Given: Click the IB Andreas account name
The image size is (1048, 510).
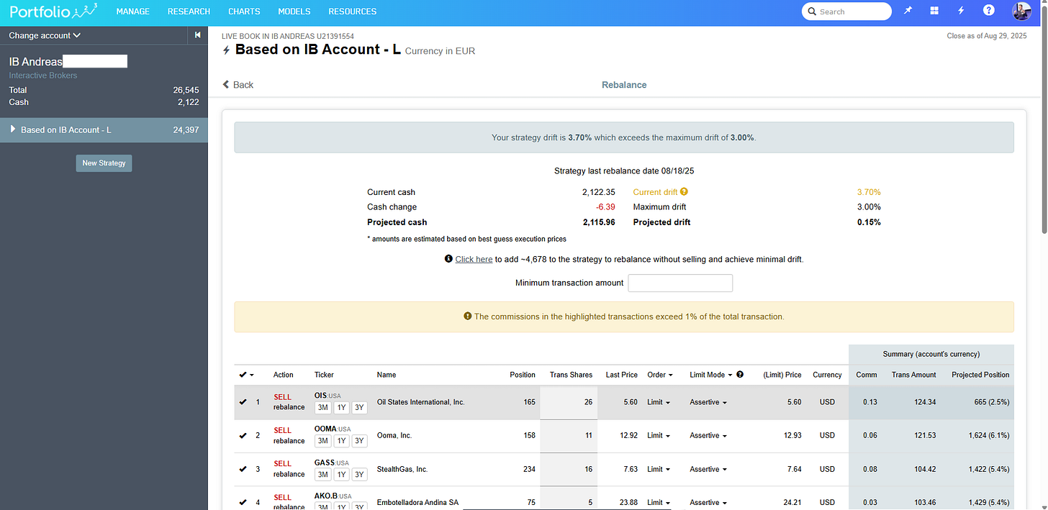Looking at the screenshot, I should click(x=35, y=62).
